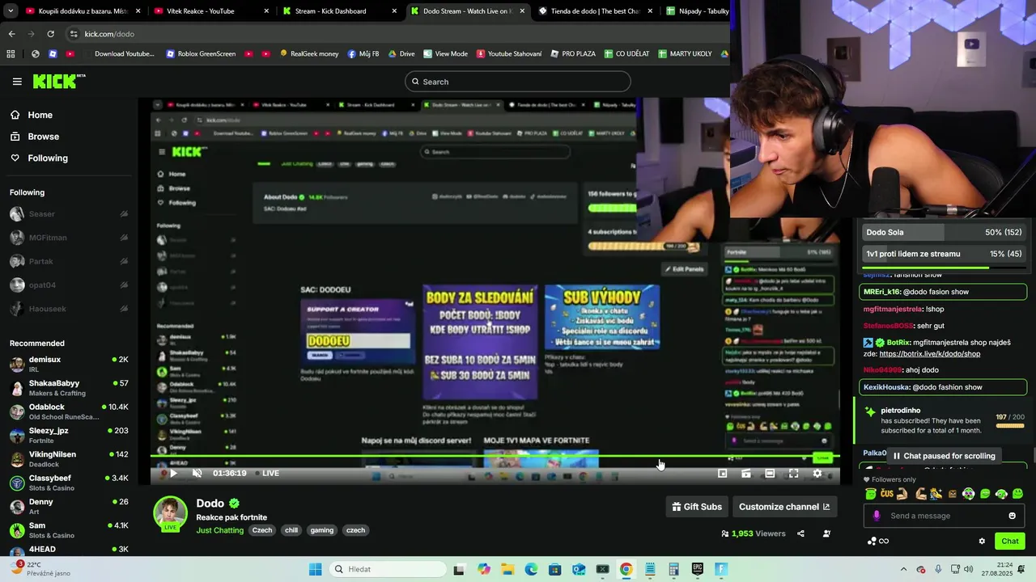
Task: Select the 'chill' tag
Action: tap(291, 530)
